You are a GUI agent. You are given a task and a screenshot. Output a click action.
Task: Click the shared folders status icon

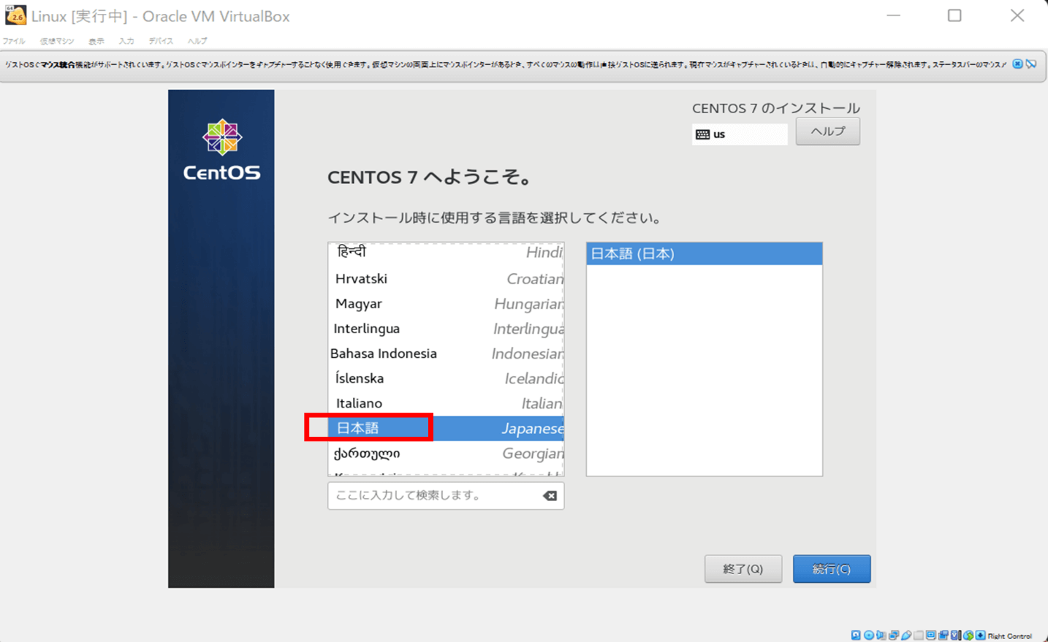919,635
